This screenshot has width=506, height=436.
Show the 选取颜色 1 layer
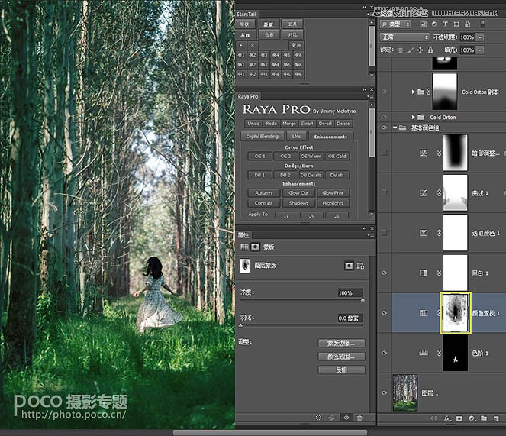(384, 233)
